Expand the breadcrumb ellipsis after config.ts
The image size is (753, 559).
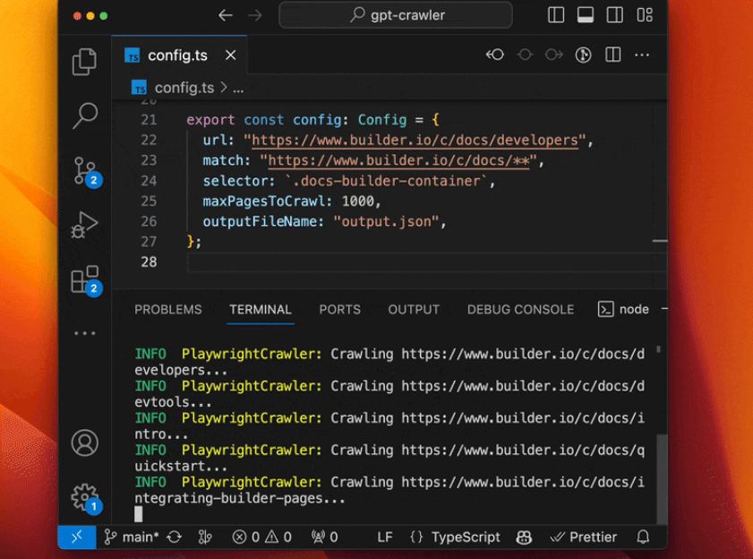pos(238,89)
